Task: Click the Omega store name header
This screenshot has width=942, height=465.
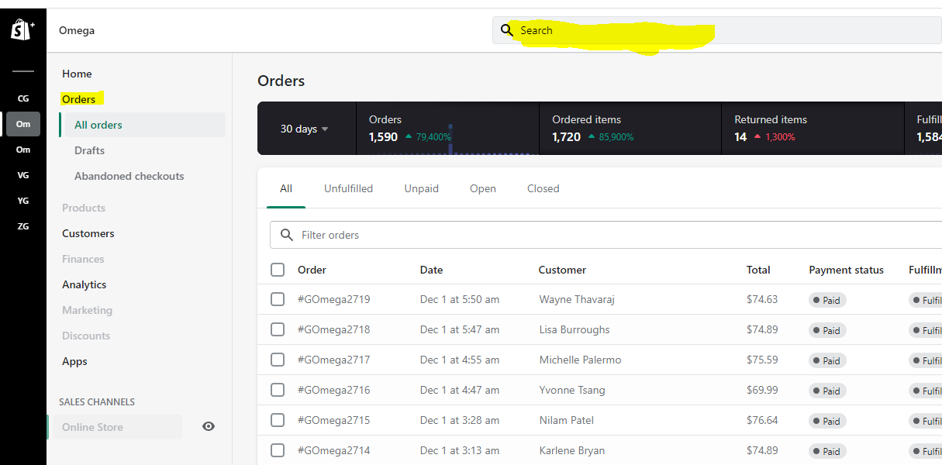Action: tap(77, 30)
